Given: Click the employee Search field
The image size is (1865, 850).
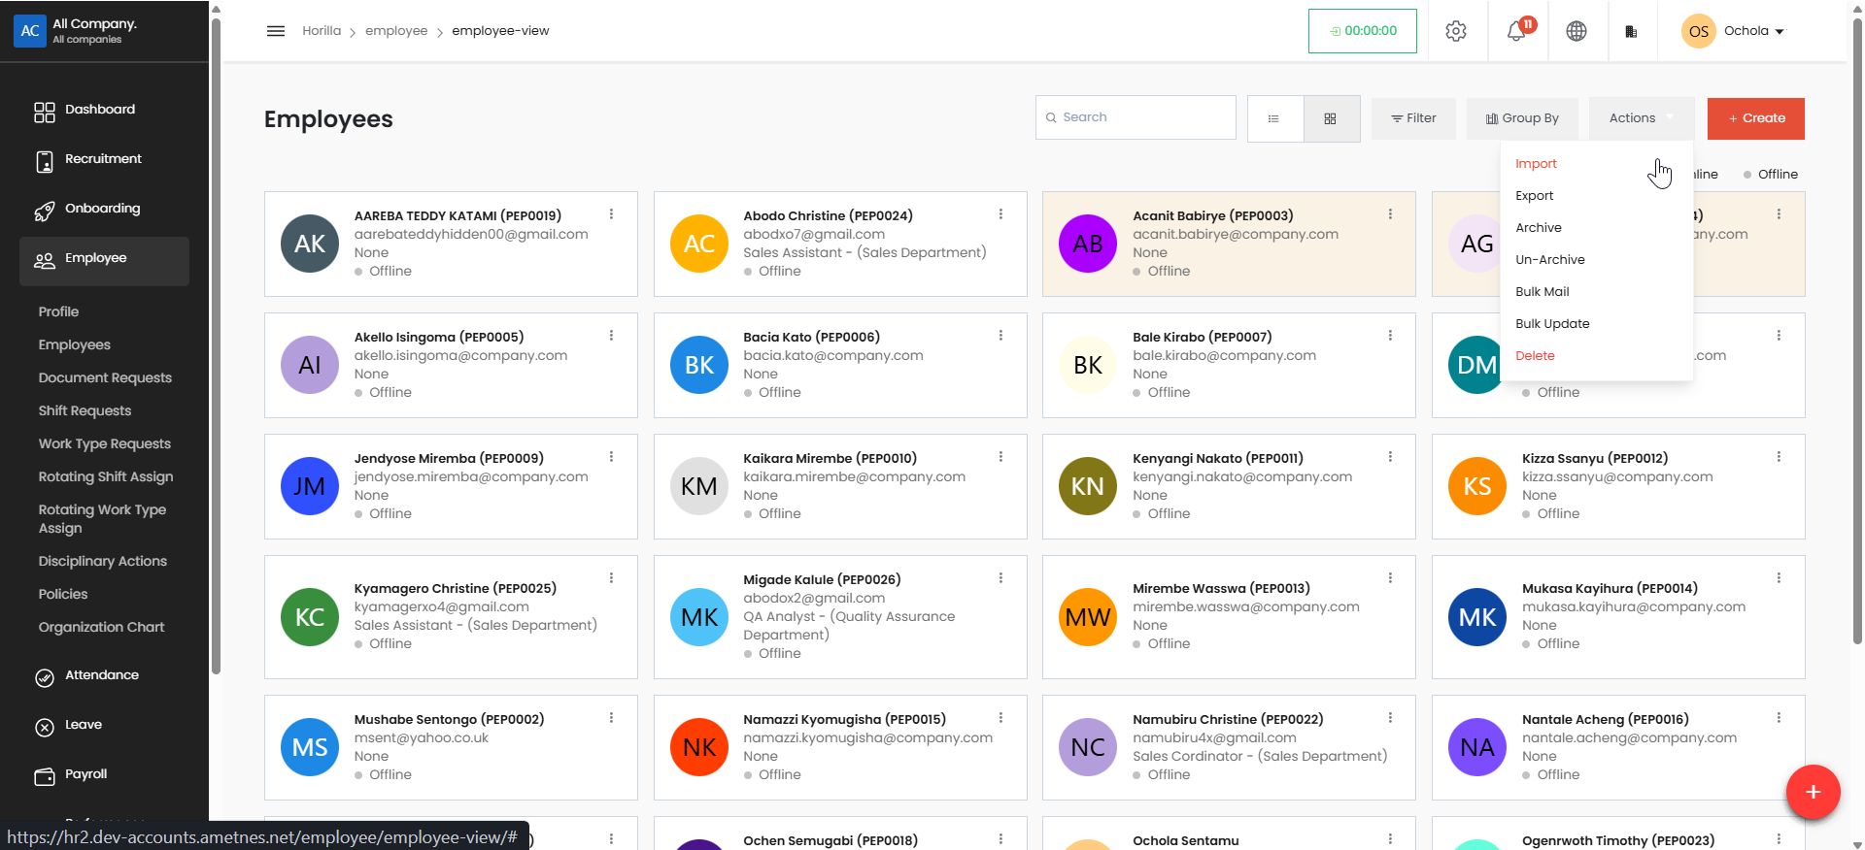Looking at the screenshot, I should (1136, 117).
